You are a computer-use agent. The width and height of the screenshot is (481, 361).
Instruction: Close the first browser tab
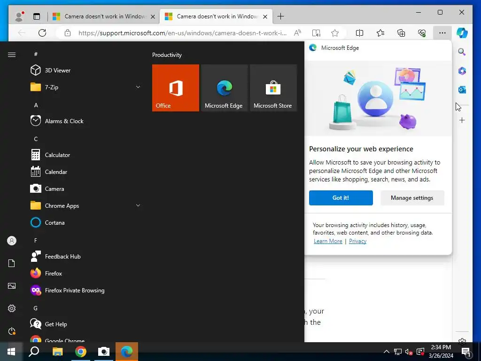(153, 16)
